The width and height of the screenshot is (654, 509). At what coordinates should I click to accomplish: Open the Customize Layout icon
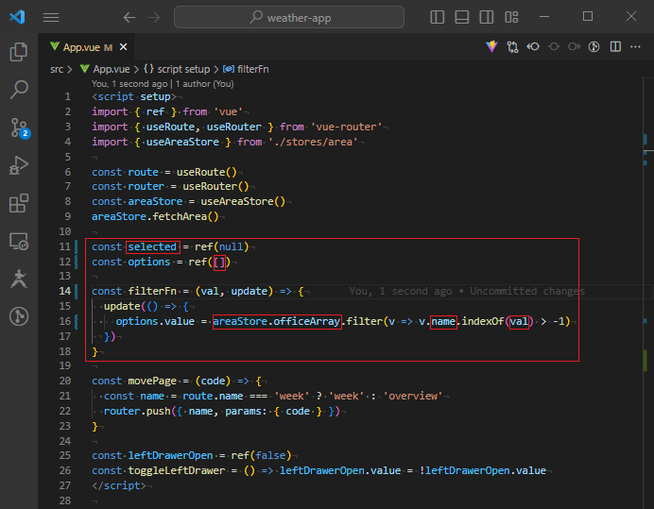511,17
